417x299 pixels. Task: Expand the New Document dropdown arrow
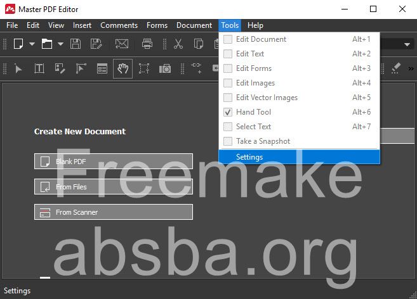[32, 44]
